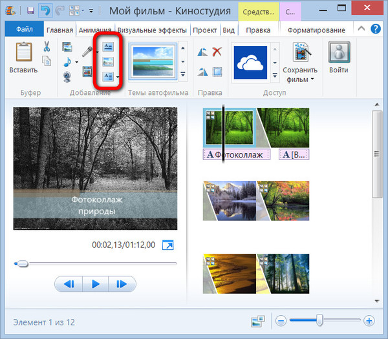Click the zoom in plus button
This screenshot has height=339, width=388.
(369, 320)
